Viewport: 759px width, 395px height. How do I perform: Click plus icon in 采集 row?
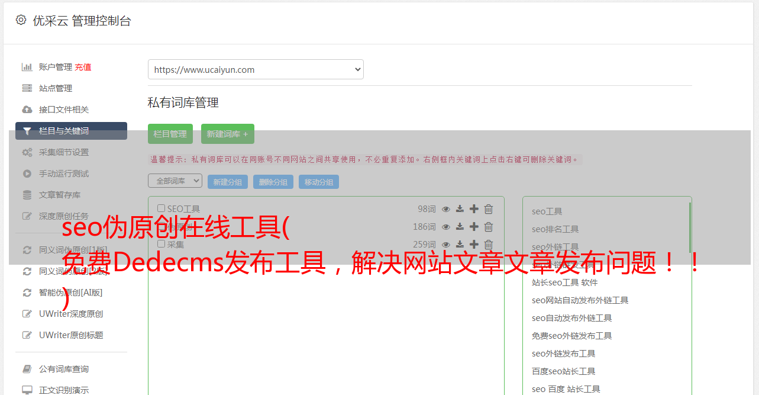(x=474, y=245)
